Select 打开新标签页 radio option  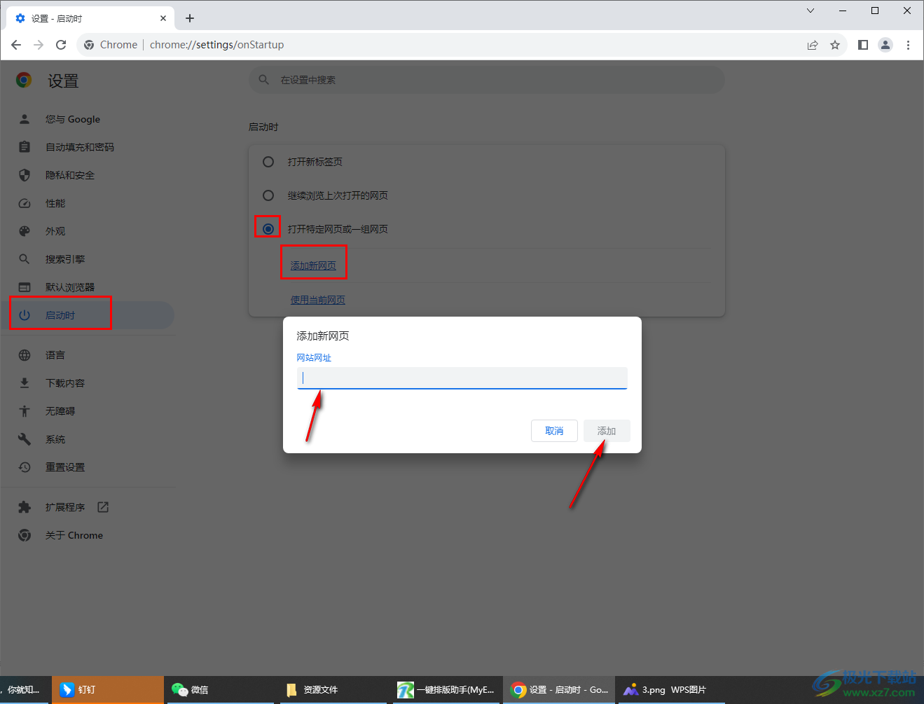(x=268, y=162)
